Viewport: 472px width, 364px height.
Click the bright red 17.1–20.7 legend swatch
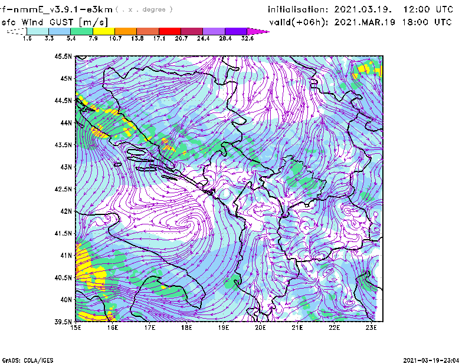click(170, 31)
